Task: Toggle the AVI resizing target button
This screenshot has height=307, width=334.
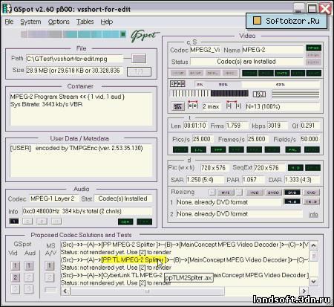Action: pyautogui.click(x=226, y=193)
